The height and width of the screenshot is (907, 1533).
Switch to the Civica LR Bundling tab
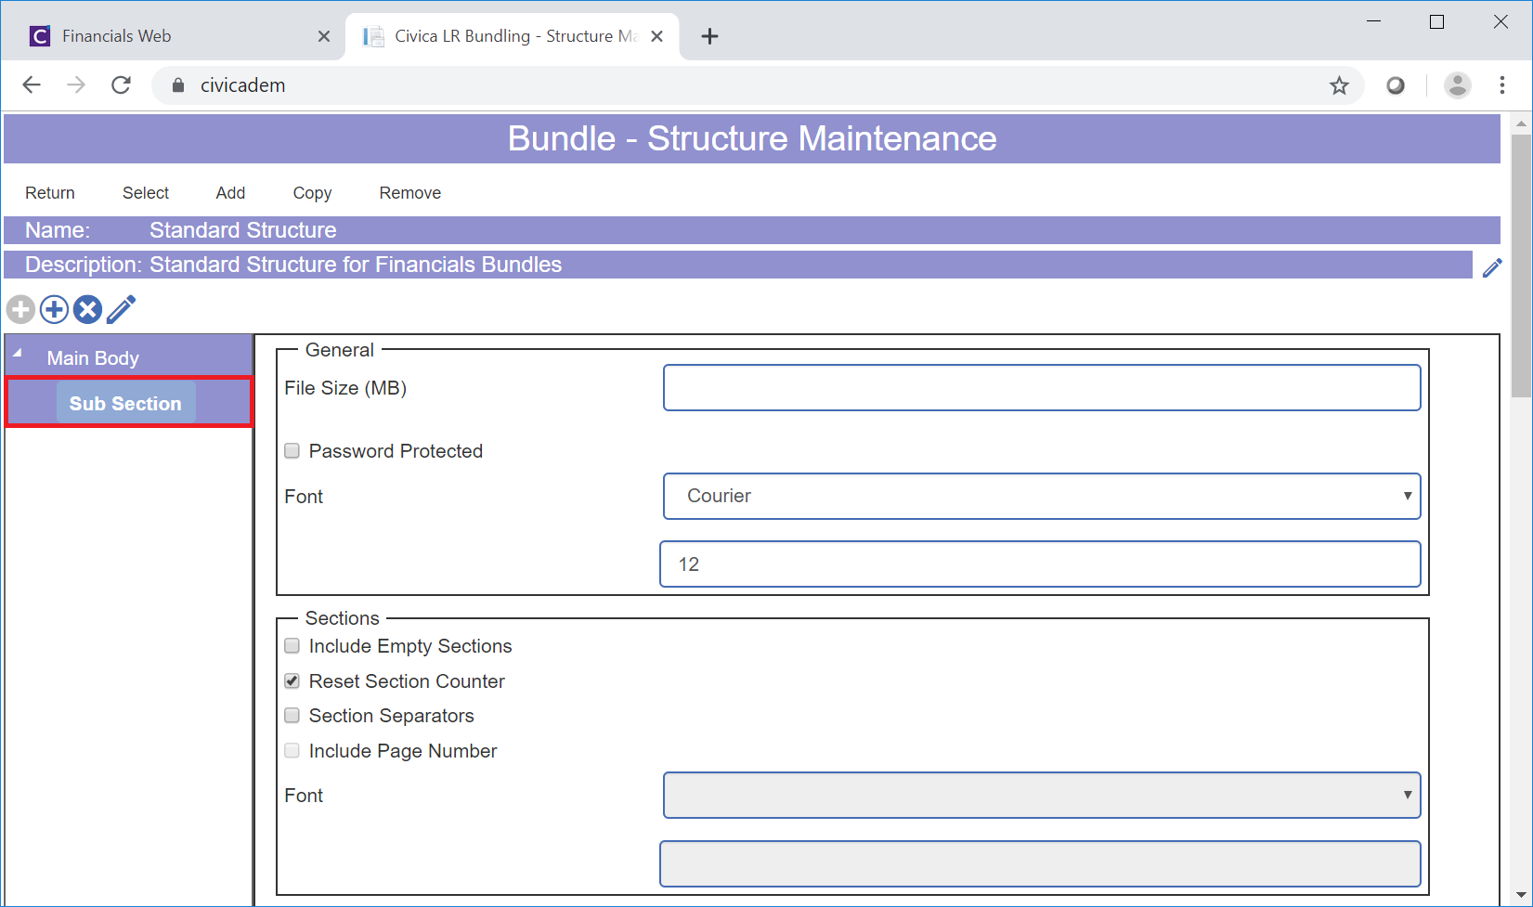click(513, 36)
